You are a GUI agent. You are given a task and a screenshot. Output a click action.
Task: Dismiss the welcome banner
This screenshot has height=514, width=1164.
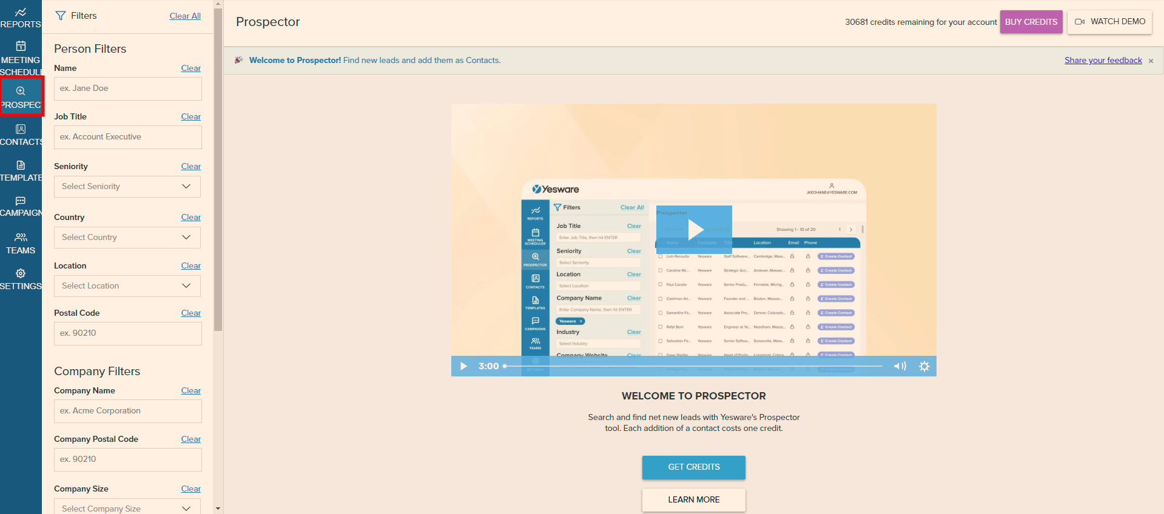point(1151,61)
